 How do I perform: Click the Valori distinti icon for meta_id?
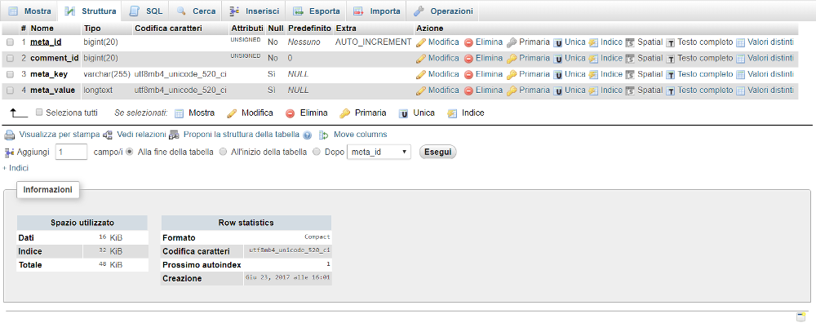tap(740, 42)
